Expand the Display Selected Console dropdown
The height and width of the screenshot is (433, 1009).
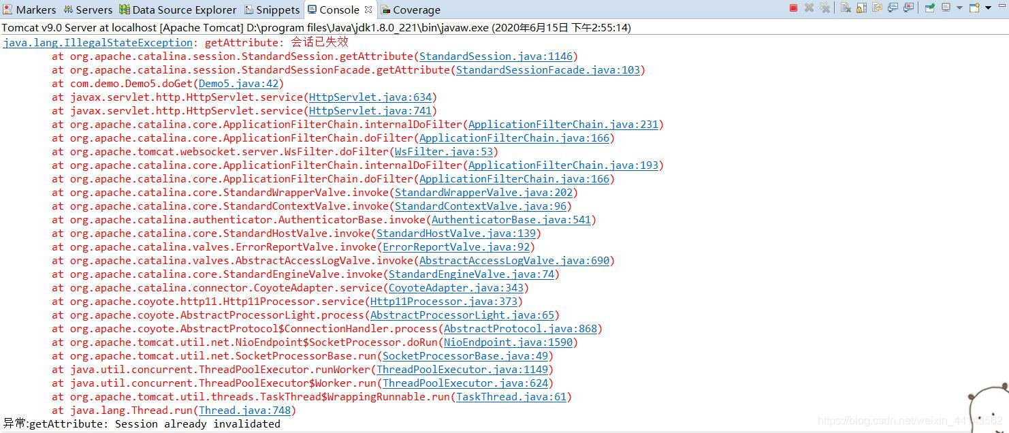tap(960, 9)
